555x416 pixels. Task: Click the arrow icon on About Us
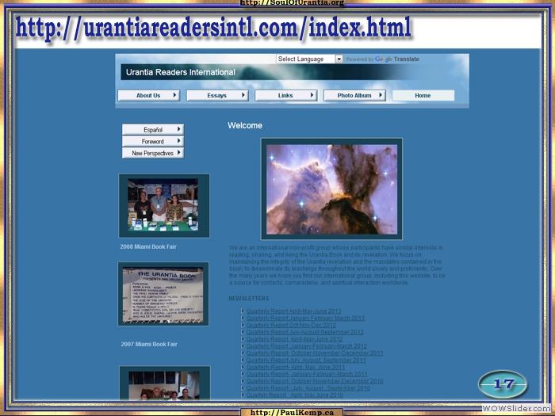click(x=174, y=95)
